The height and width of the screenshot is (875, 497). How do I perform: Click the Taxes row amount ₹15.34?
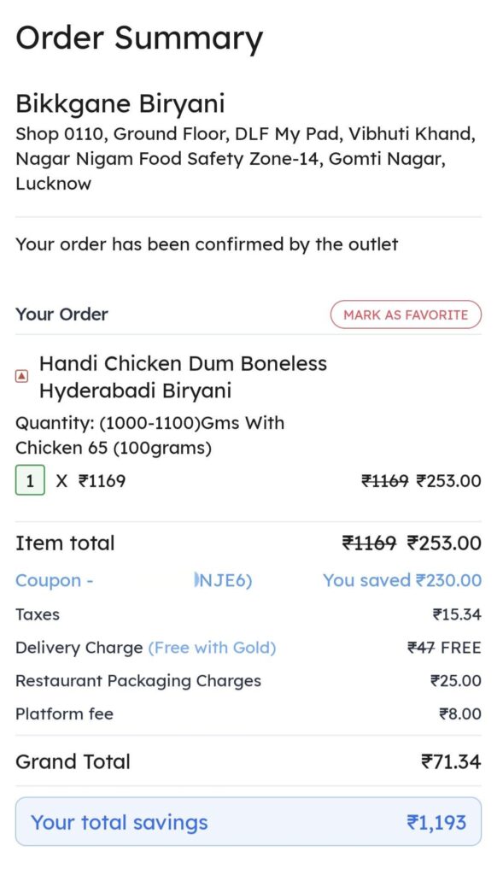pyautogui.click(x=454, y=614)
